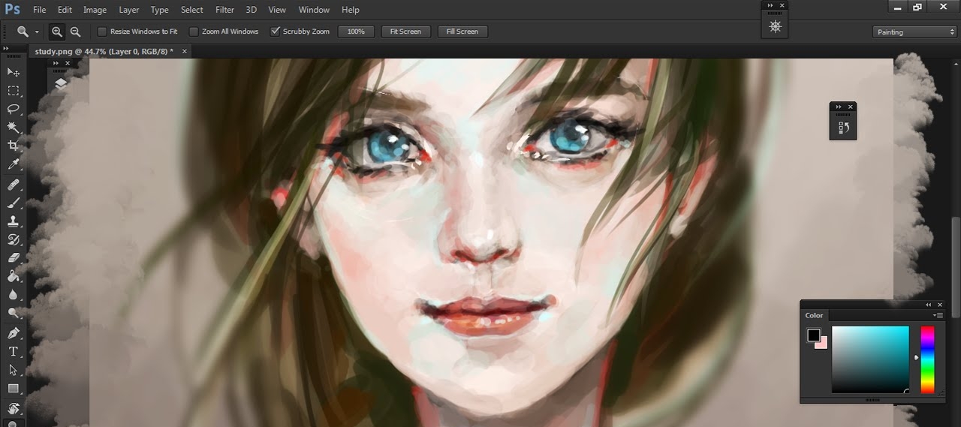Close the floating Color panel
The width and height of the screenshot is (961, 427).
tap(940, 305)
